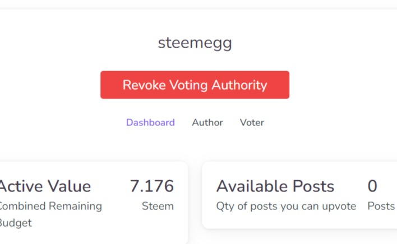Viewport: 397px width, 244px height.
Task: Click the Revoke Voting Authority button
Action: tap(195, 85)
